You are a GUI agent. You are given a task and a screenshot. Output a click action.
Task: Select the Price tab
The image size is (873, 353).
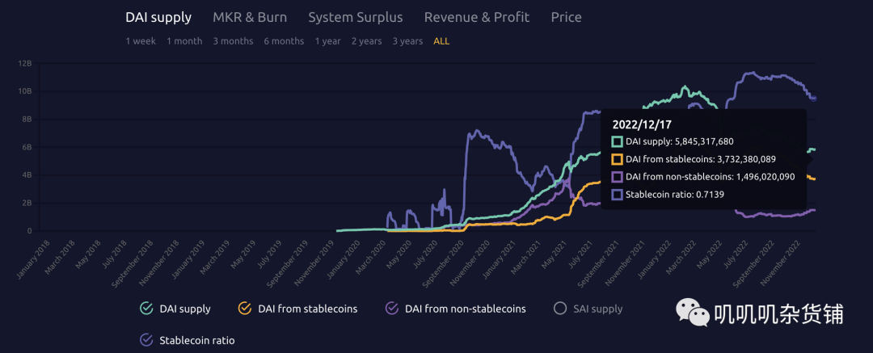coord(566,17)
